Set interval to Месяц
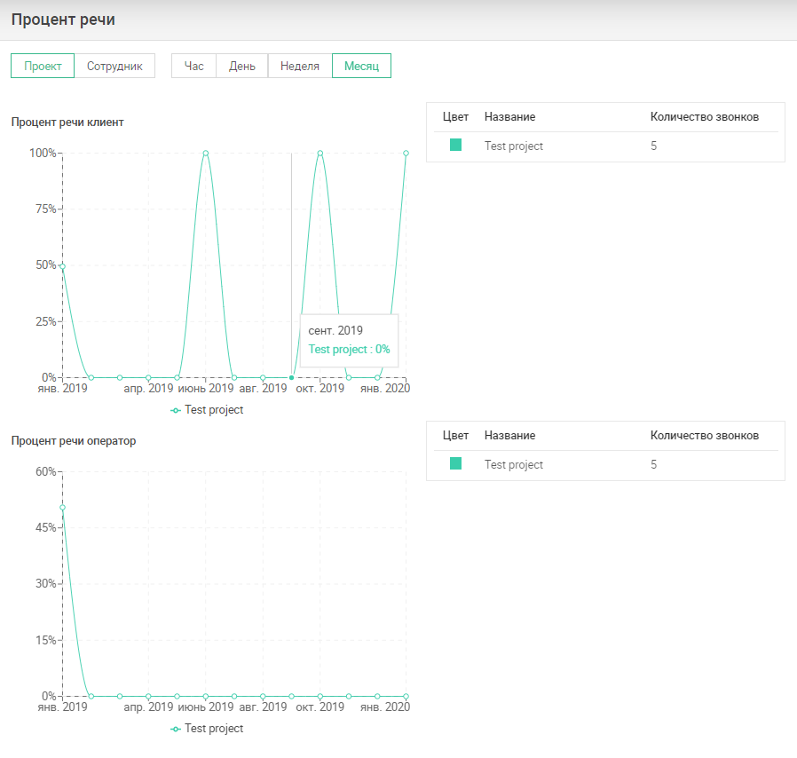Viewport: 797px width, 758px height. coord(361,66)
